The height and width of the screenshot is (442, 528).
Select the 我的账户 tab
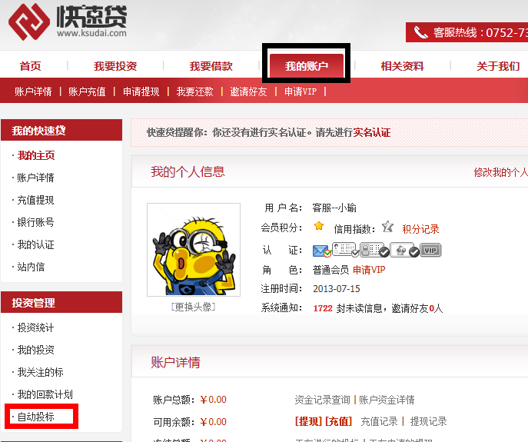(x=307, y=65)
